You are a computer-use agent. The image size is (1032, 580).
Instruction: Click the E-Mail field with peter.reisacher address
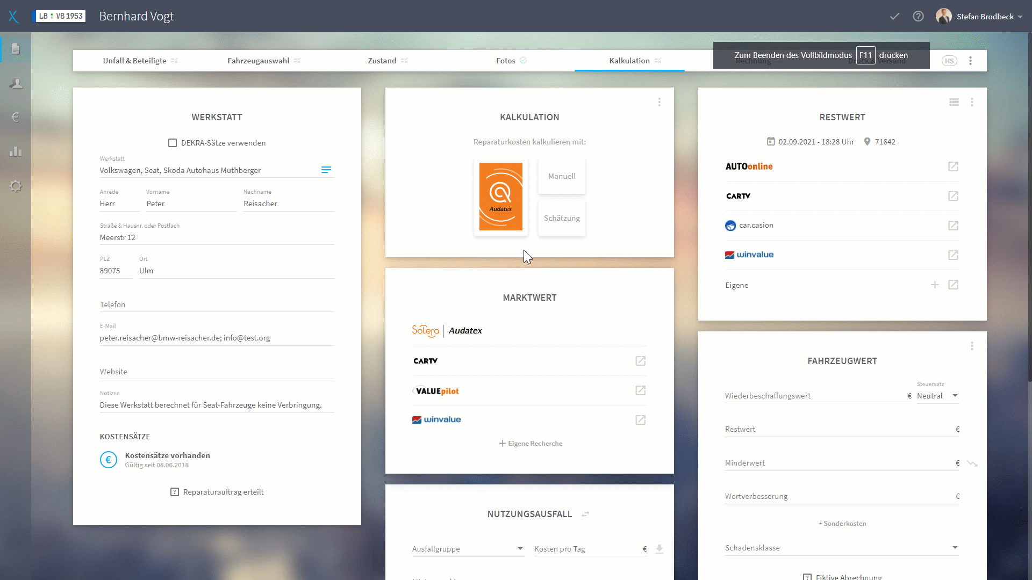(x=217, y=338)
